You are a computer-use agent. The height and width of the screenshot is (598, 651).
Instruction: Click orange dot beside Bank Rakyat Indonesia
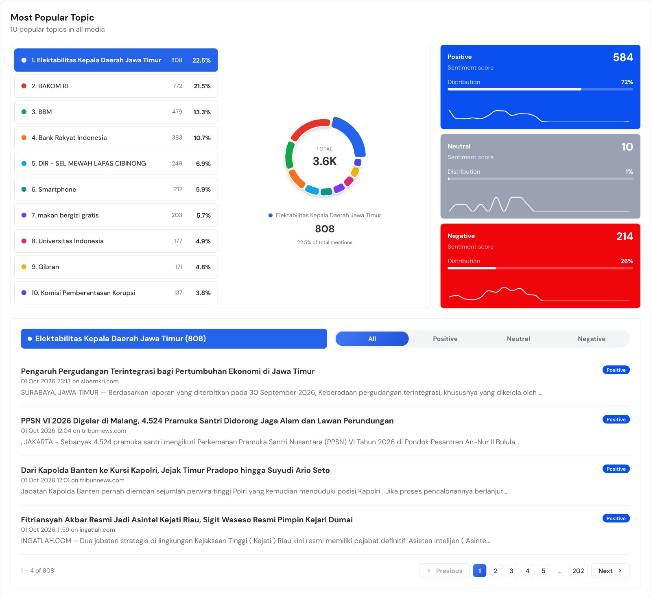tap(24, 137)
